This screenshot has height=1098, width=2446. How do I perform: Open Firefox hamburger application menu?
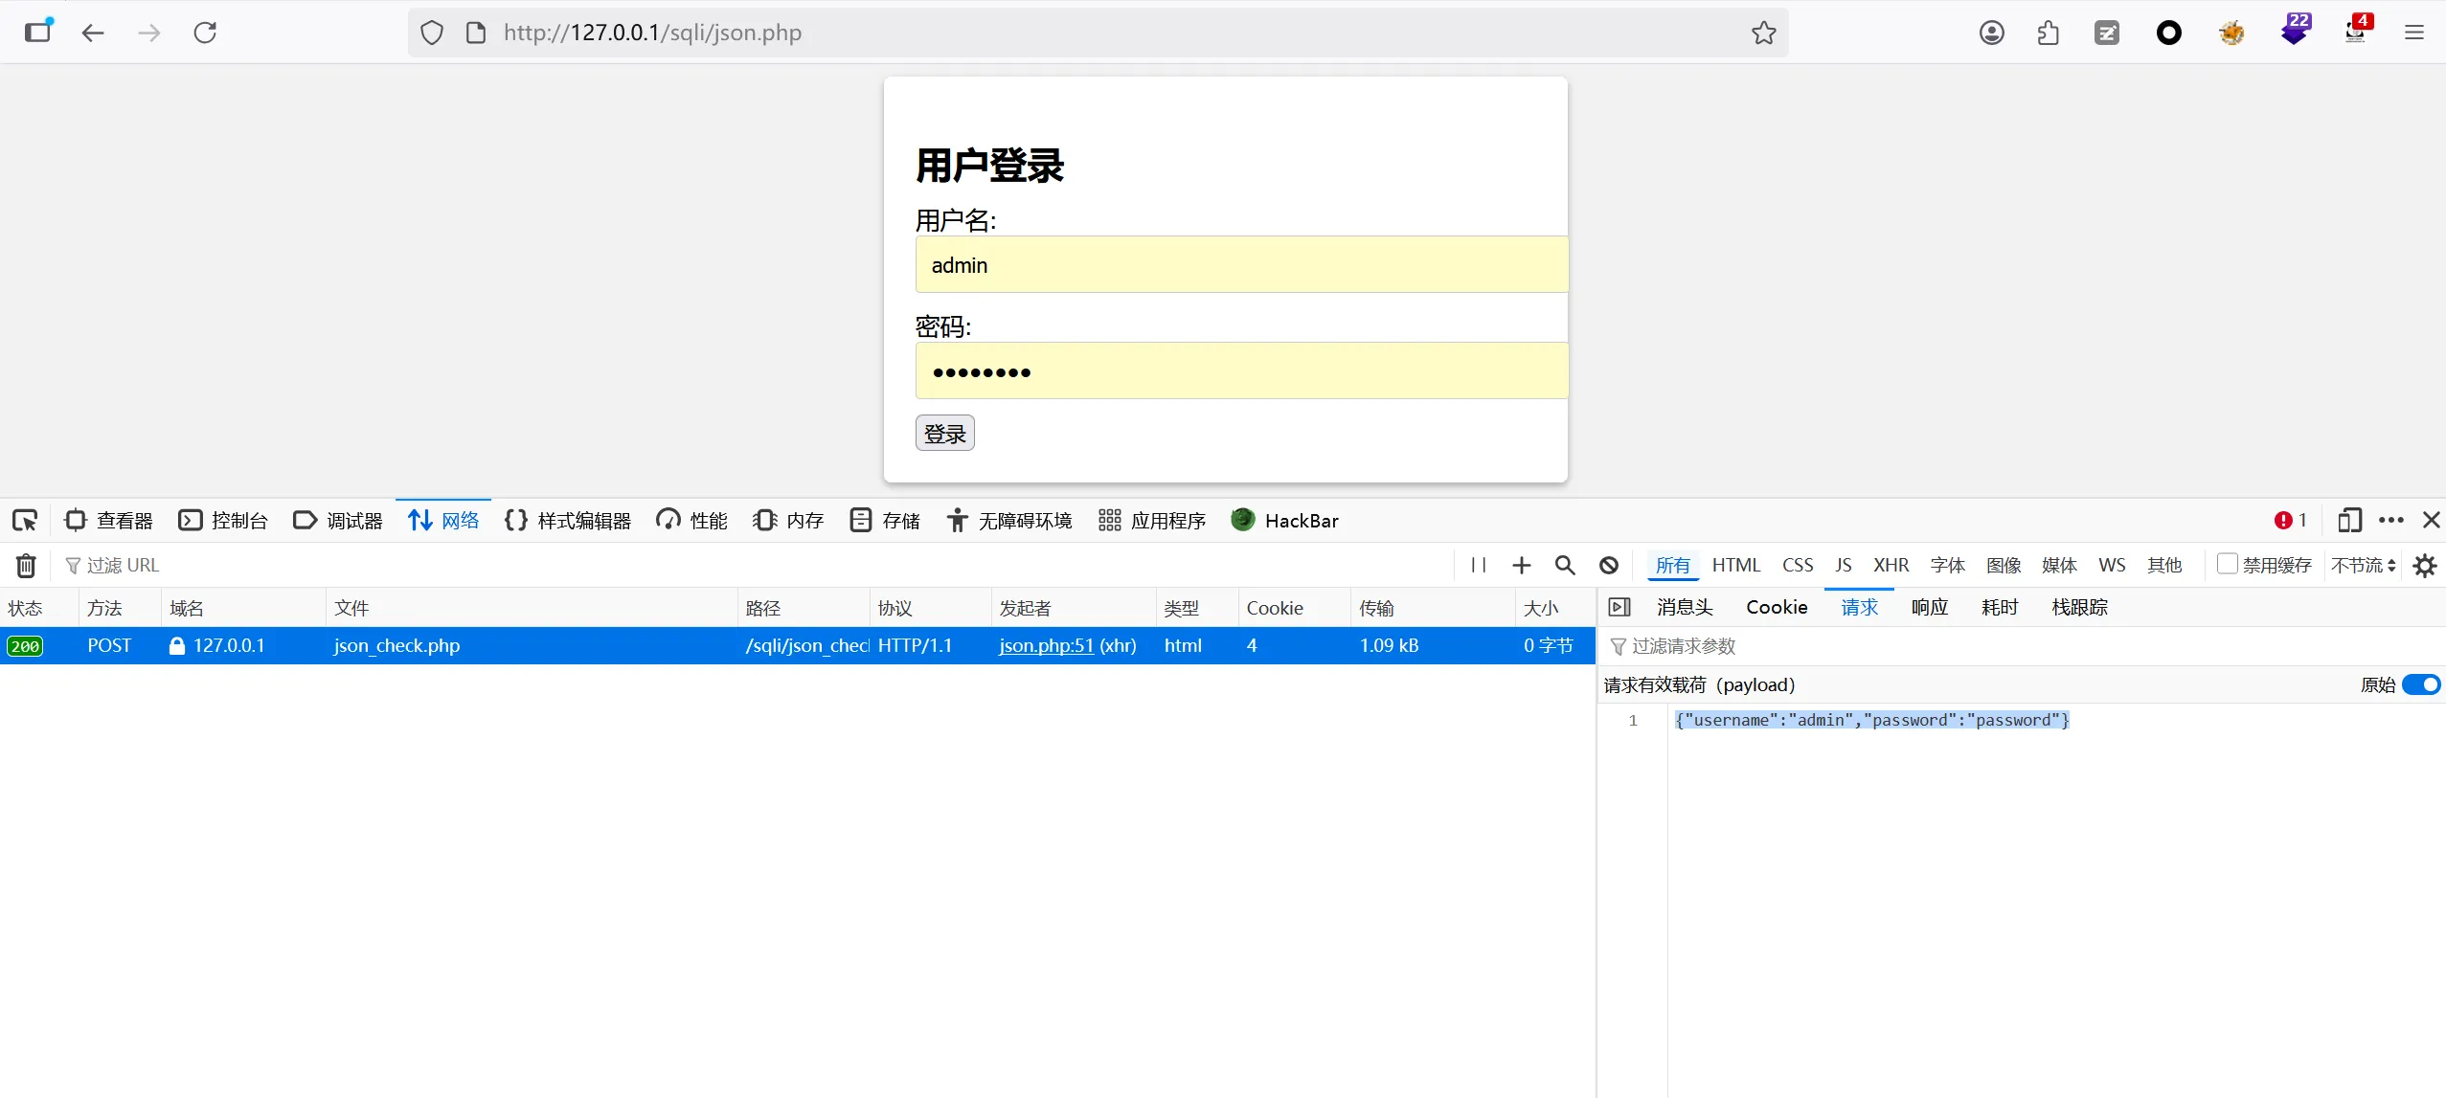(2414, 33)
